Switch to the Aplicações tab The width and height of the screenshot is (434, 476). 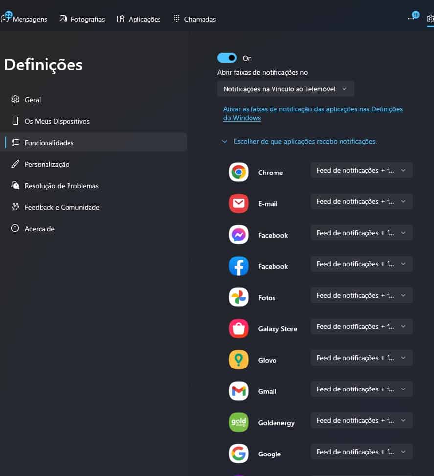[x=139, y=19]
